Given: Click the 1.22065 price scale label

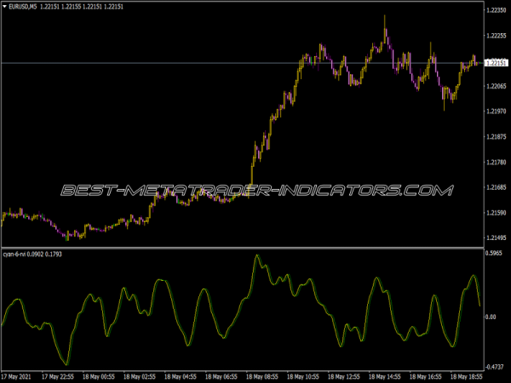Looking at the screenshot, I should (496, 87).
